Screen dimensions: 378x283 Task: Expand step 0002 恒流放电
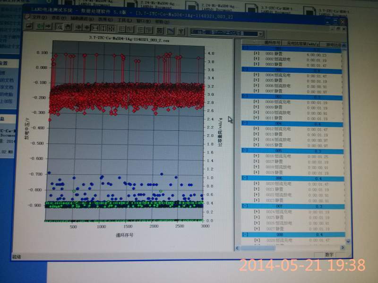coord(257,59)
